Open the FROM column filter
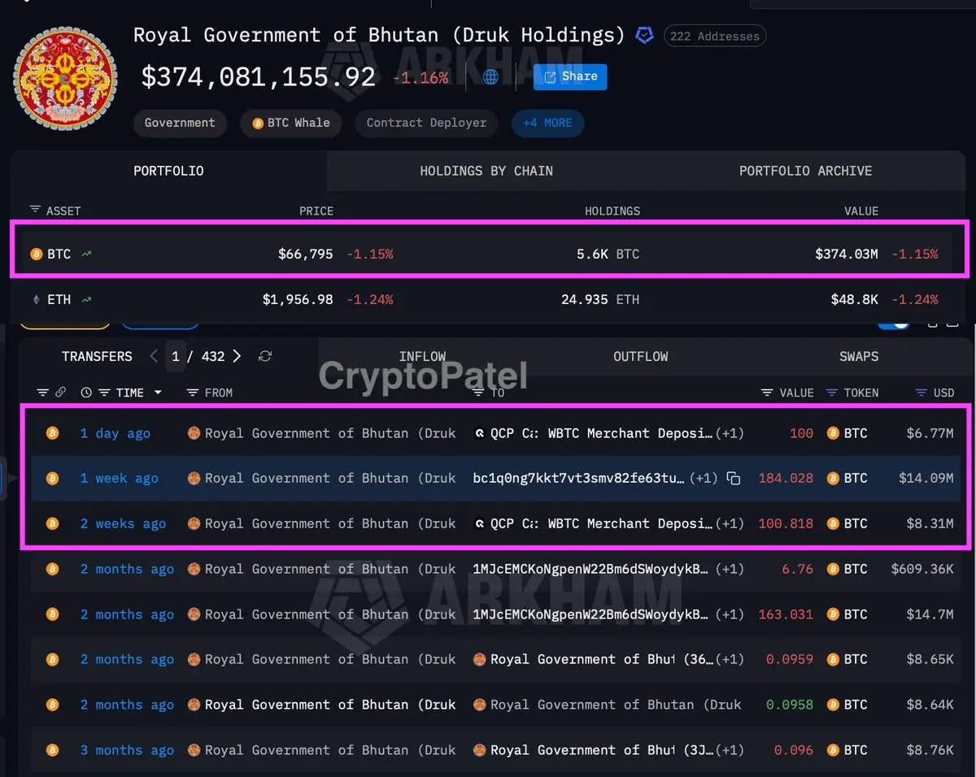The width and height of the screenshot is (976, 777). tap(193, 393)
